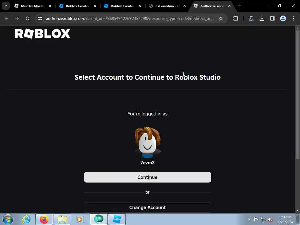Open Chrome Labs flask icon

click(x=251, y=18)
